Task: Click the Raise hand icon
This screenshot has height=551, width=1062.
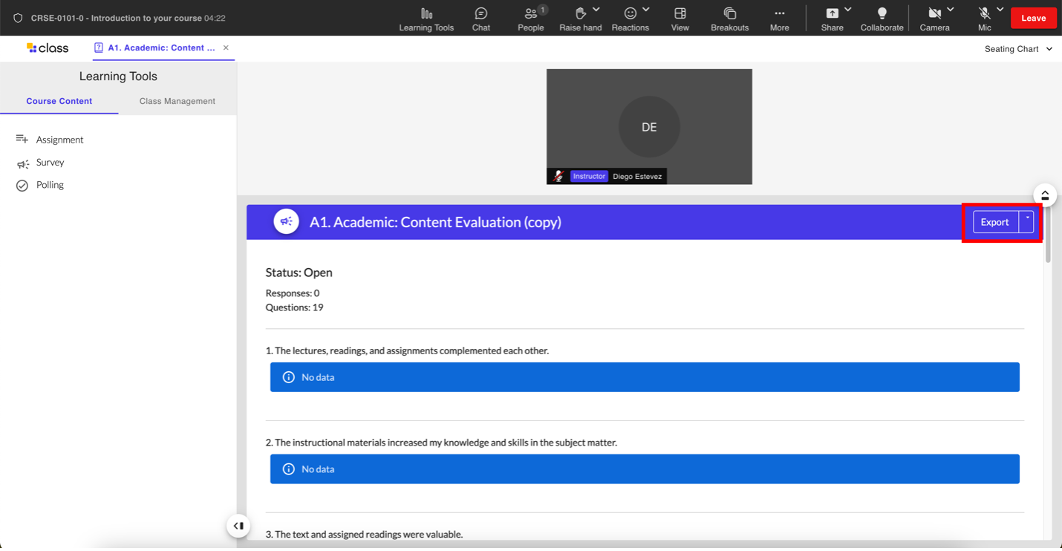Action: (580, 14)
